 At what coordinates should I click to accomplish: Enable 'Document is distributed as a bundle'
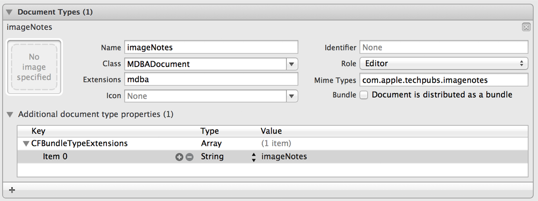pyautogui.click(x=364, y=95)
